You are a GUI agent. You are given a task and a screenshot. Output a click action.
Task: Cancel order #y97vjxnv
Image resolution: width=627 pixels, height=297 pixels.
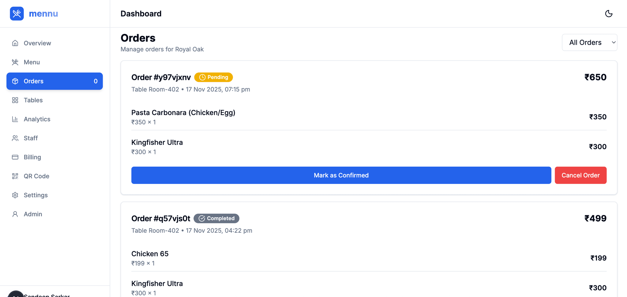click(580, 175)
